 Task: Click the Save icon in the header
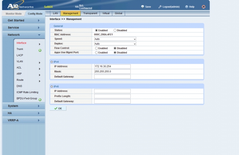[x=143, y=7]
